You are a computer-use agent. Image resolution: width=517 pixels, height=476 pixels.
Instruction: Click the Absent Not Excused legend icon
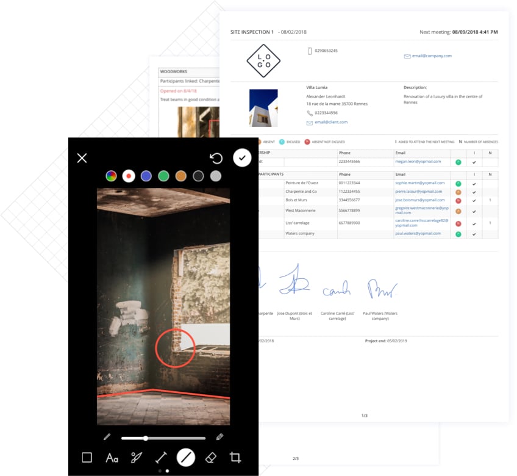(x=307, y=142)
